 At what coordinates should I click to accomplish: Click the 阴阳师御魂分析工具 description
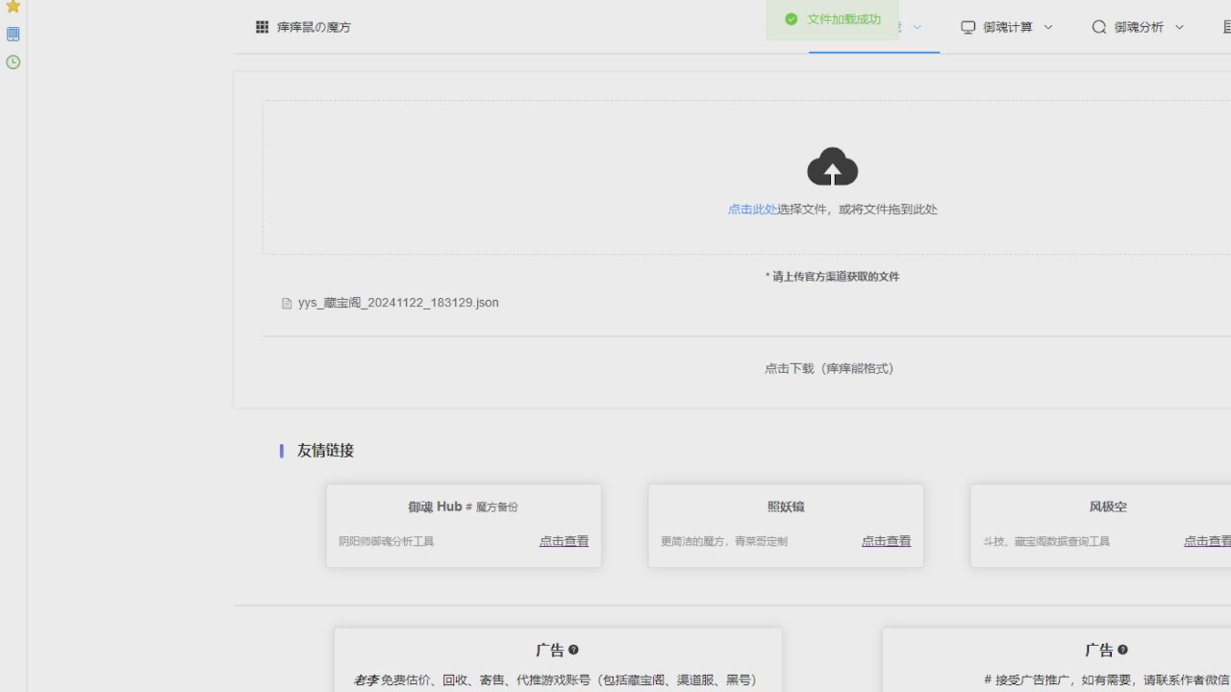point(386,541)
